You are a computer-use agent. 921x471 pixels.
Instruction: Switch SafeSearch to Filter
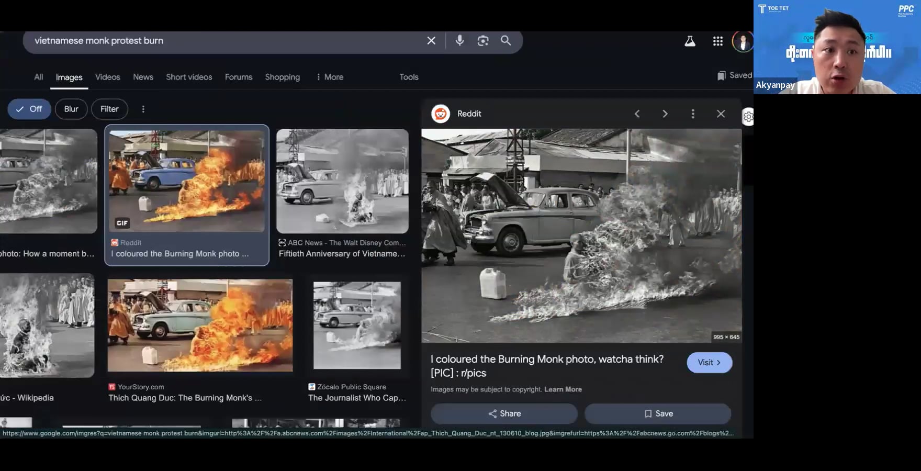point(109,109)
